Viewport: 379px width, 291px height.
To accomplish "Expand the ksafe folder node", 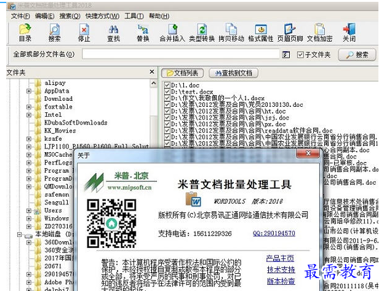I will 29,139.
